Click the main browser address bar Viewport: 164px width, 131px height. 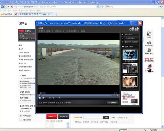[x=53, y=7]
